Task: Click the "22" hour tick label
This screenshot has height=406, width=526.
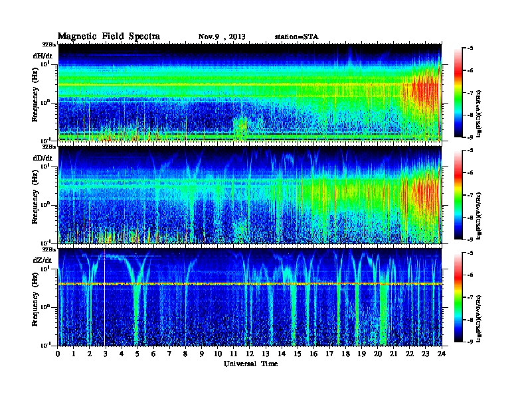Action: pos(410,354)
